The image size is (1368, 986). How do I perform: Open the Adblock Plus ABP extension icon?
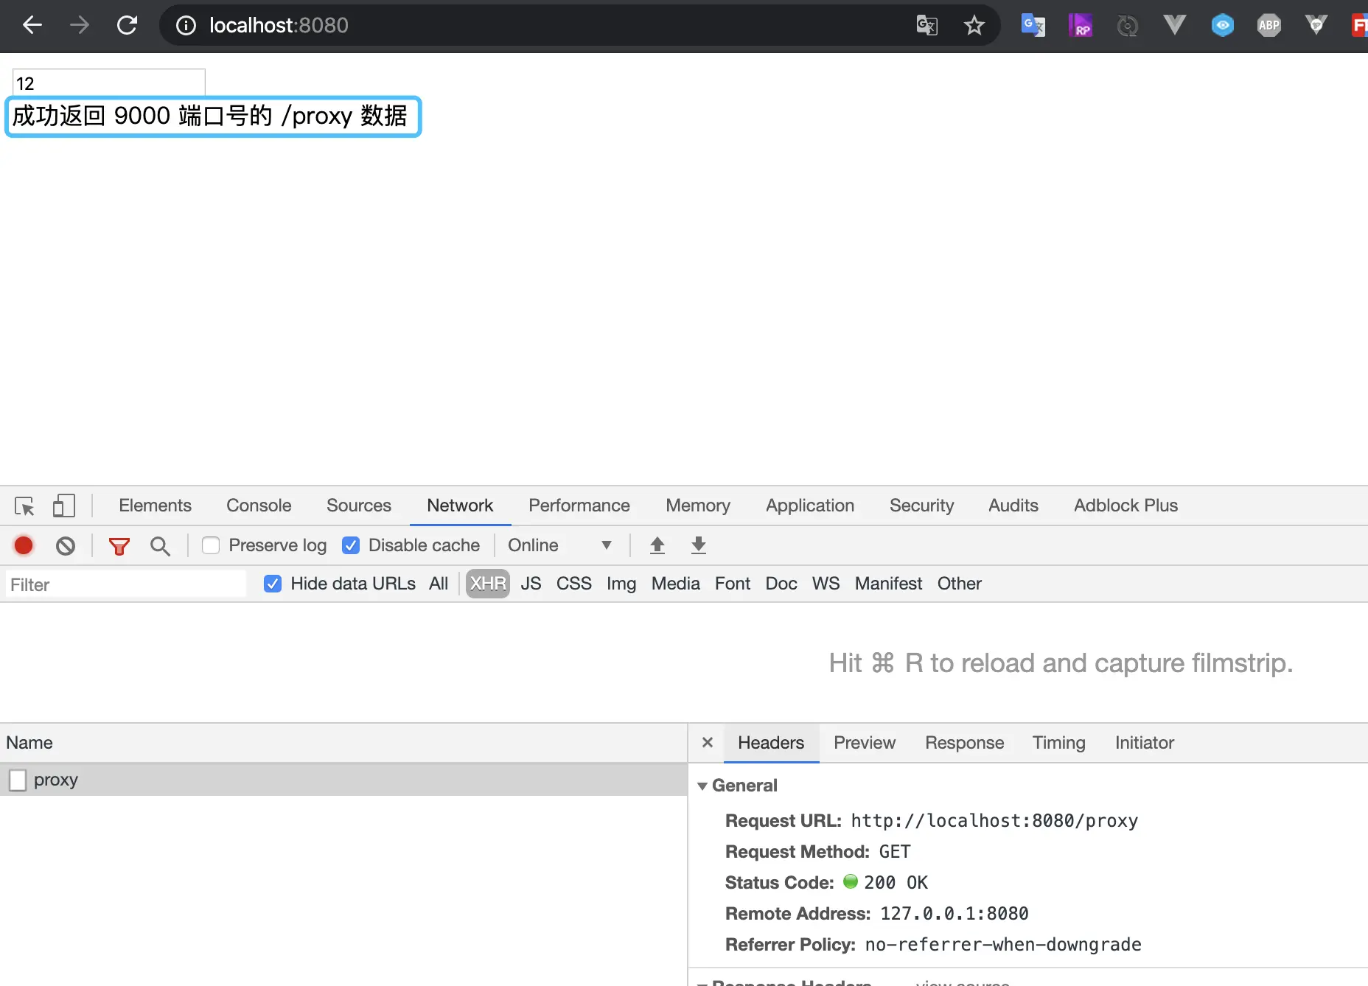1269,26
